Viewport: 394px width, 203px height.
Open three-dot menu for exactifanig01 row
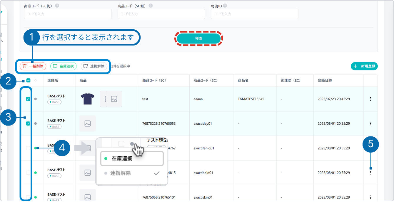pos(370,148)
